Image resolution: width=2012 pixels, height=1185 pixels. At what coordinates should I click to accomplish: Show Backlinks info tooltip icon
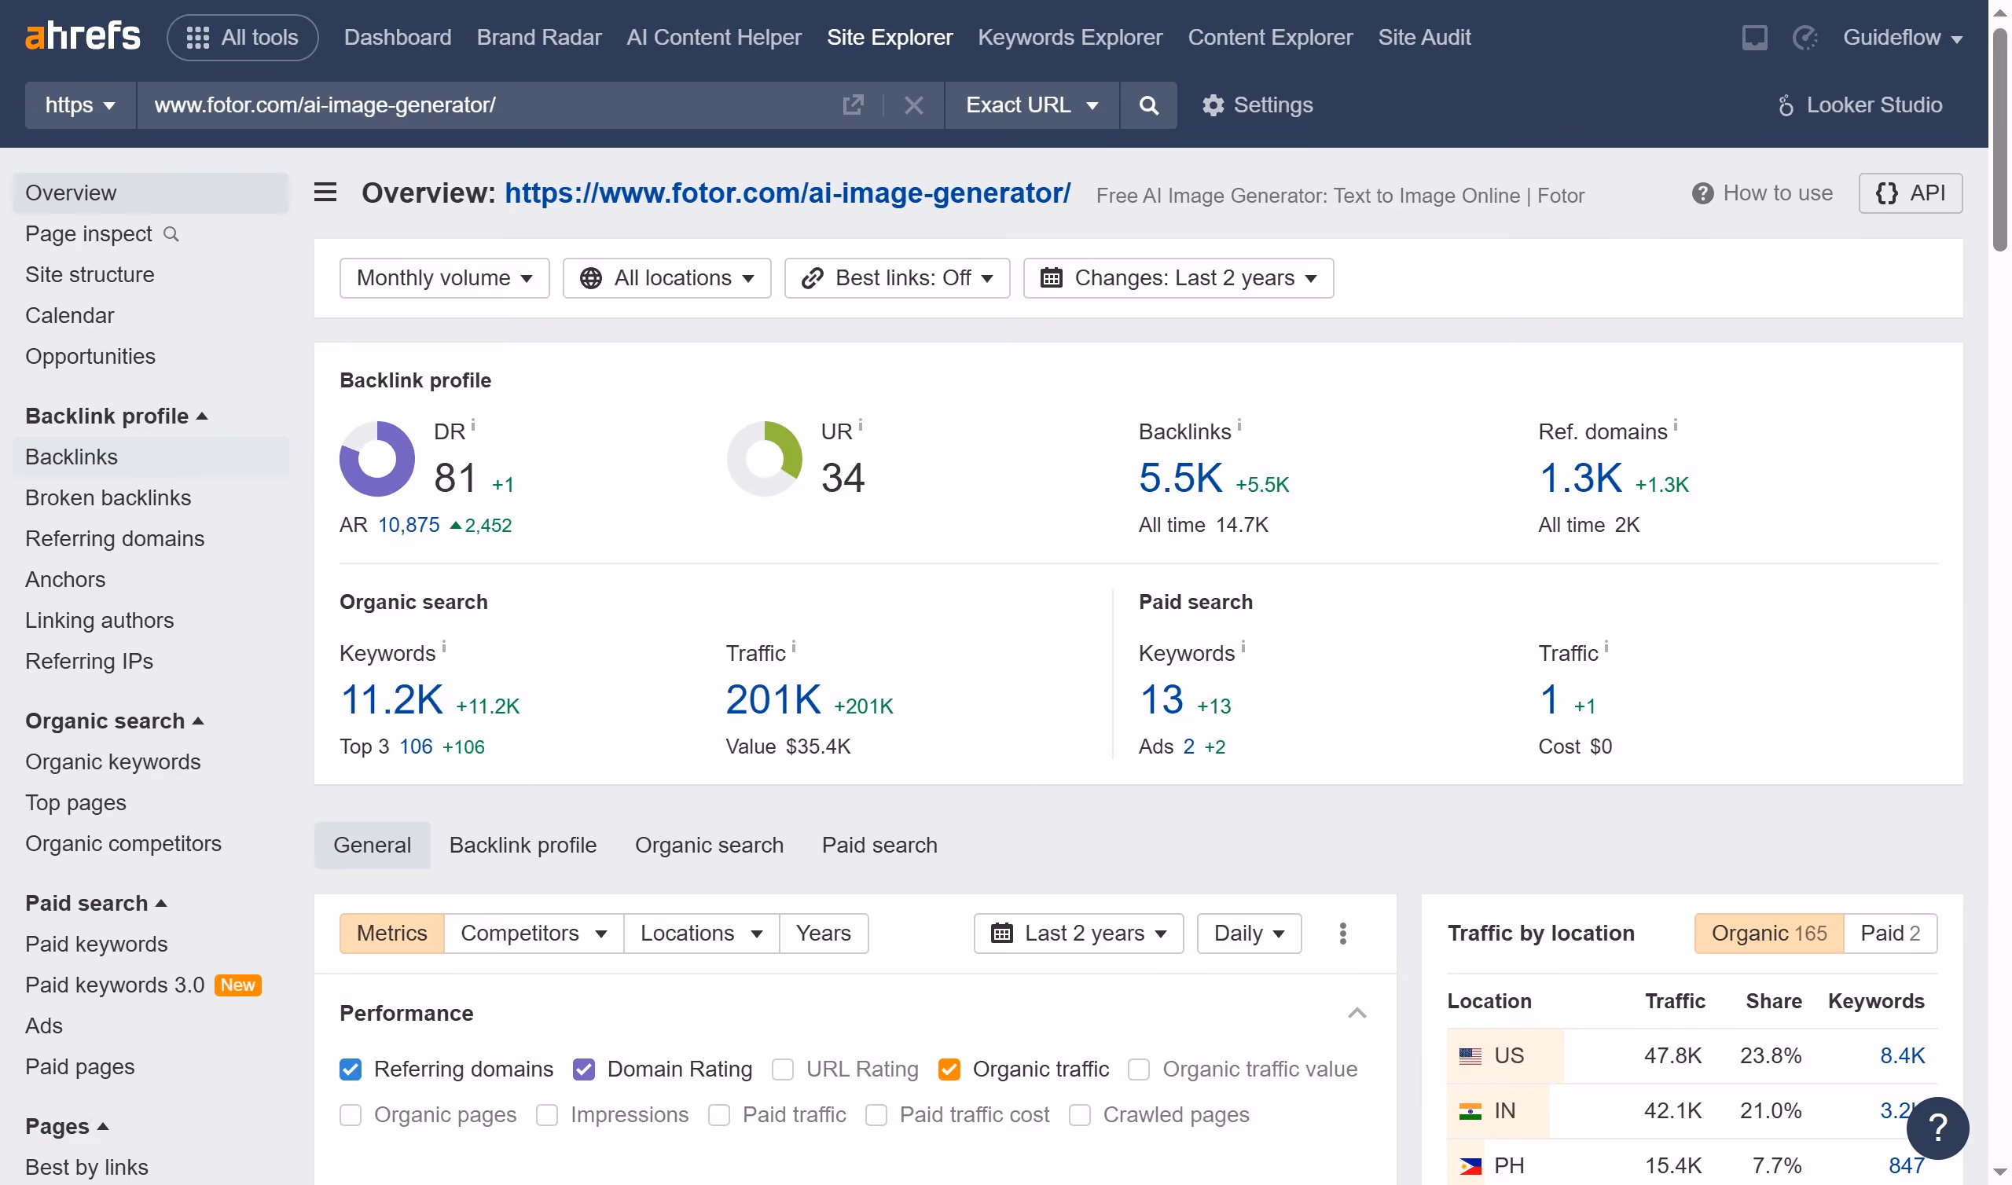click(1239, 425)
